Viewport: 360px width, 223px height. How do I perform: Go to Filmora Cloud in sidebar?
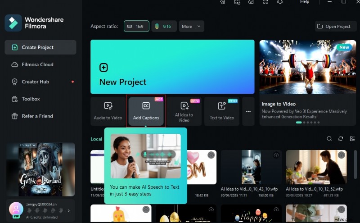pyautogui.click(x=37, y=64)
